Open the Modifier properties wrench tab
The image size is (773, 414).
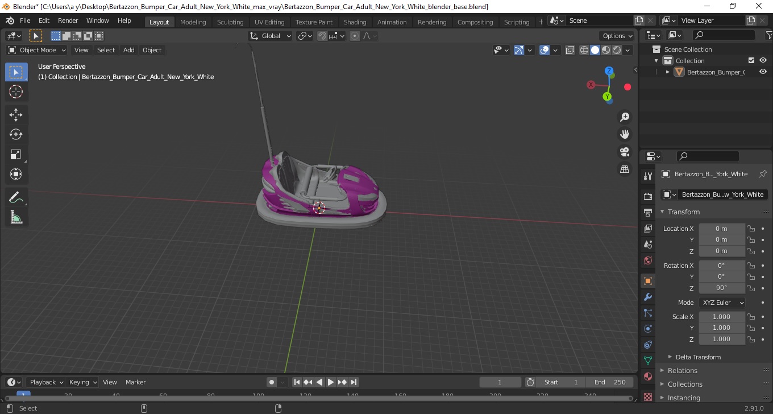click(648, 297)
